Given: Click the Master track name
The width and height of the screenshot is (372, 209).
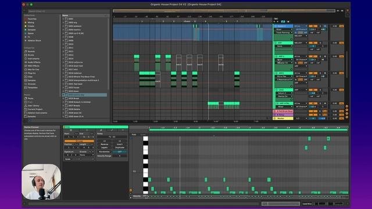Looking at the screenshot, I should tap(281, 118).
